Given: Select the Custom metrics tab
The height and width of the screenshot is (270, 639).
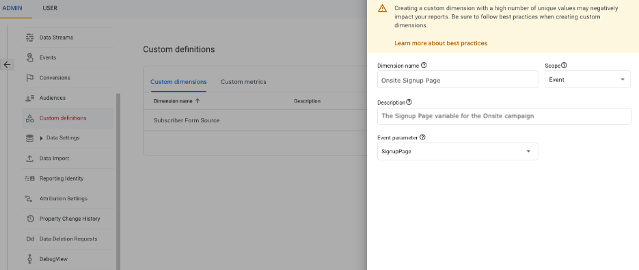Looking at the screenshot, I should 243,82.
